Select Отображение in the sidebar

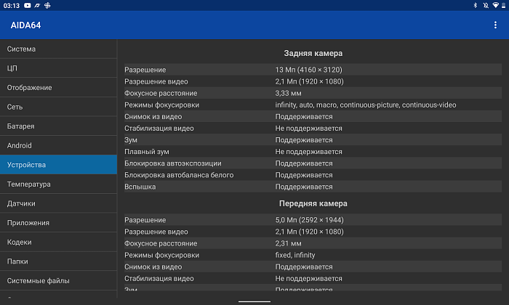pyautogui.click(x=58, y=88)
